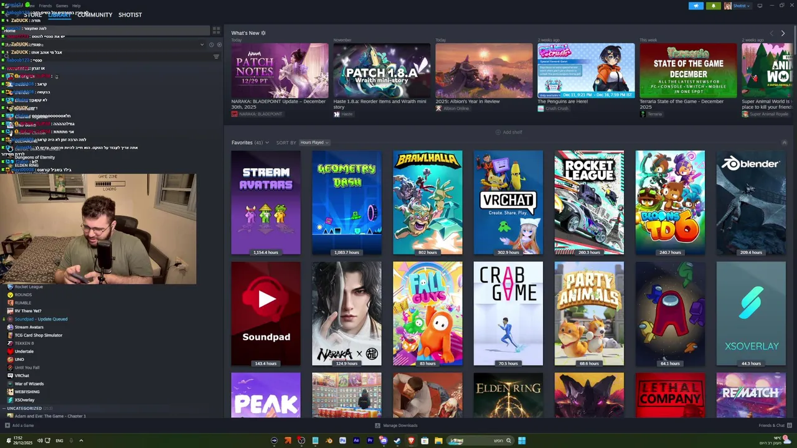The image size is (797, 448).
Task: Open Discord from the taskbar
Action: tap(384, 441)
